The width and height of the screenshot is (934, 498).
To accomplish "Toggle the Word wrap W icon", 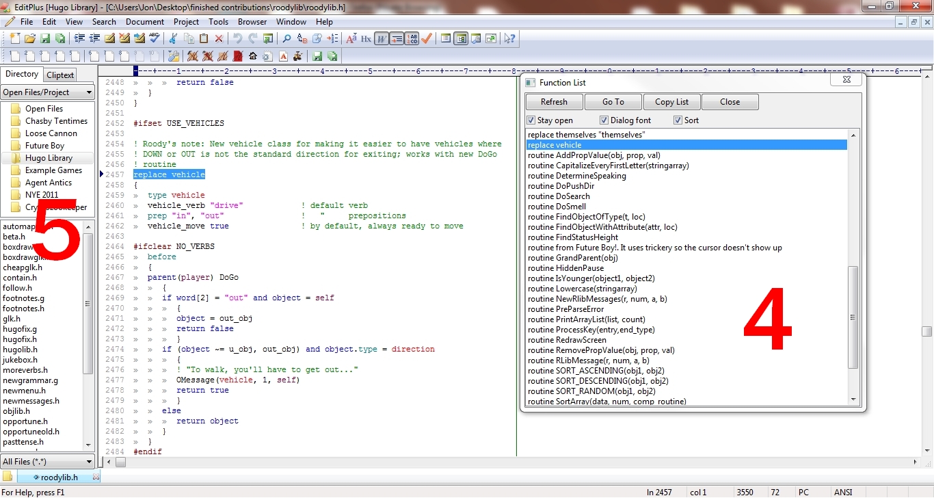I will point(382,38).
